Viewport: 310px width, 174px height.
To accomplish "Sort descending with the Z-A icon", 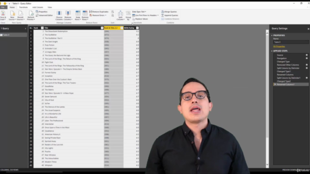I will click(x=113, y=15).
